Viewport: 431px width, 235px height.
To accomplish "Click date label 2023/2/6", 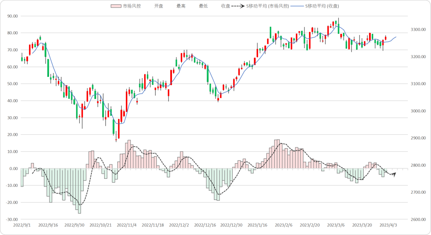I will pos(284,225).
